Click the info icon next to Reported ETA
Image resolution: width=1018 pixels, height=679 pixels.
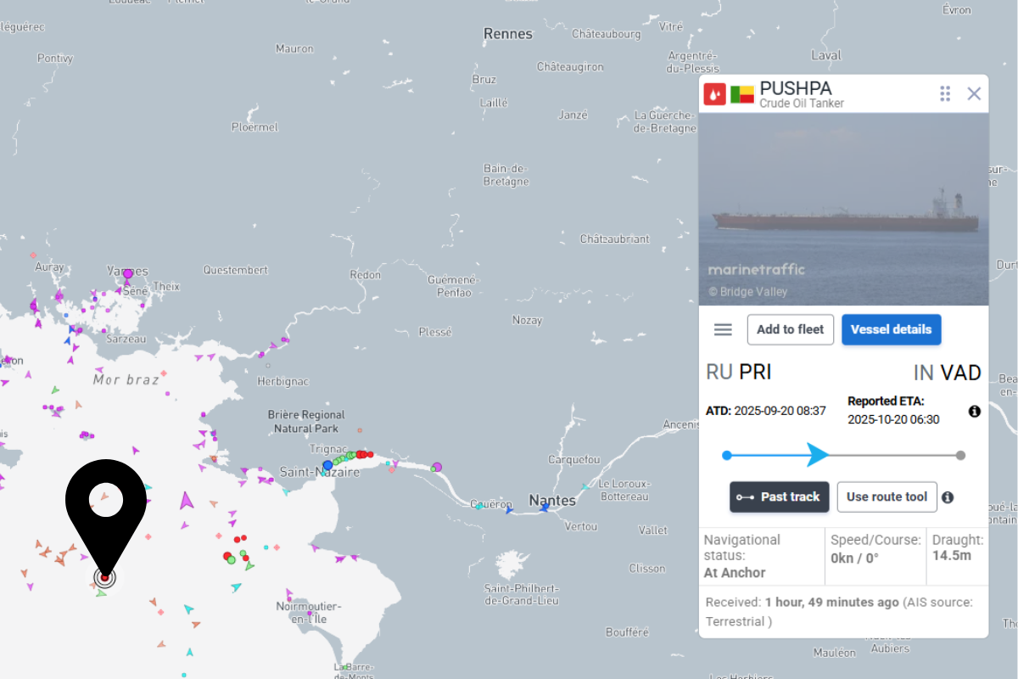coord(975,412)
